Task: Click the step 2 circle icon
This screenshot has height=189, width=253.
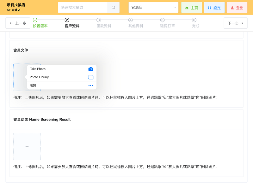Action: click(67, 20)
